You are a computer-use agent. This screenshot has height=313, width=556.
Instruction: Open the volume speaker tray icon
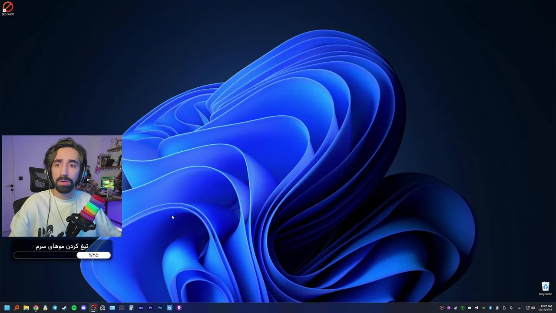(533, 308)
